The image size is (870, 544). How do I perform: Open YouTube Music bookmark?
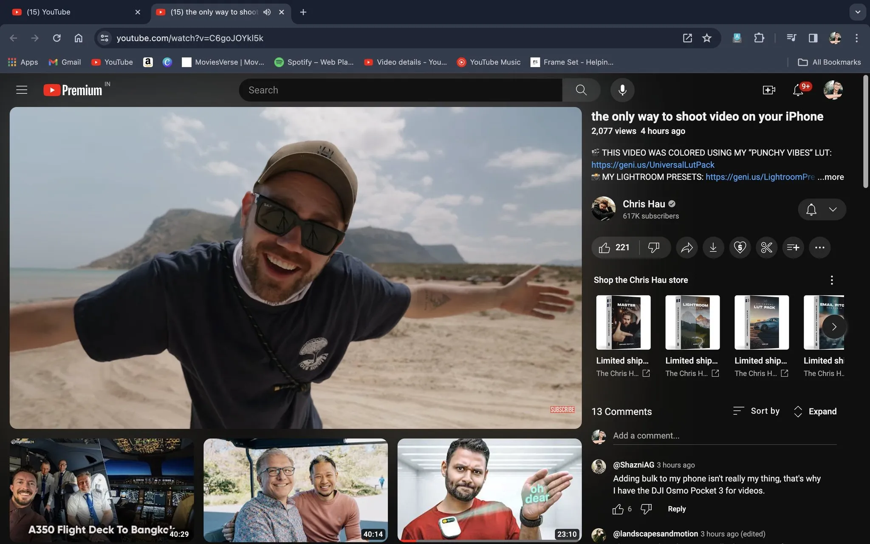tap(489, 62)
